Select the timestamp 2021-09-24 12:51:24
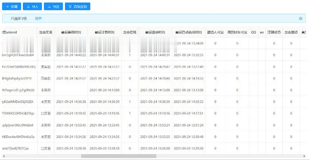Viewport: 310px width, 160px height. (x=188, y=125)
